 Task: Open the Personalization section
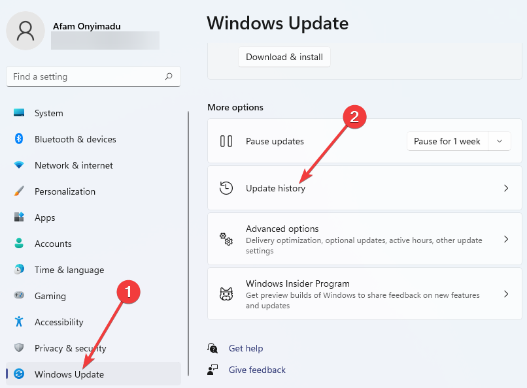pyautogui.click(x=93, y=191)
